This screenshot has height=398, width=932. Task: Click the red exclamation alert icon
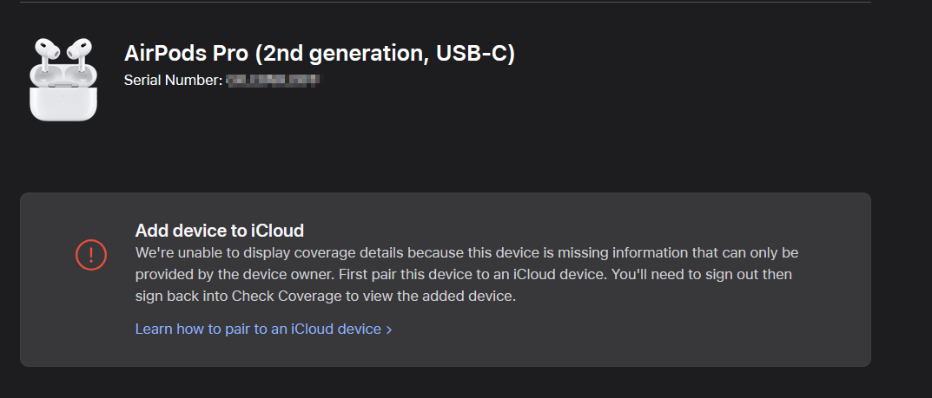pyautogui.click(x=91, y=254)
